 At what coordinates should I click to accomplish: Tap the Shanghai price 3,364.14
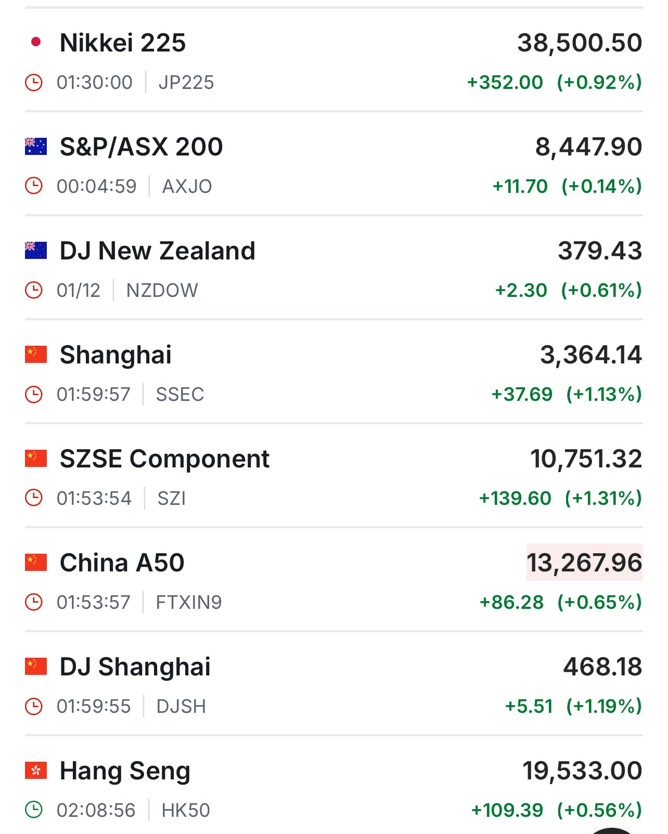pyautogui.click(x=591, y=355)
